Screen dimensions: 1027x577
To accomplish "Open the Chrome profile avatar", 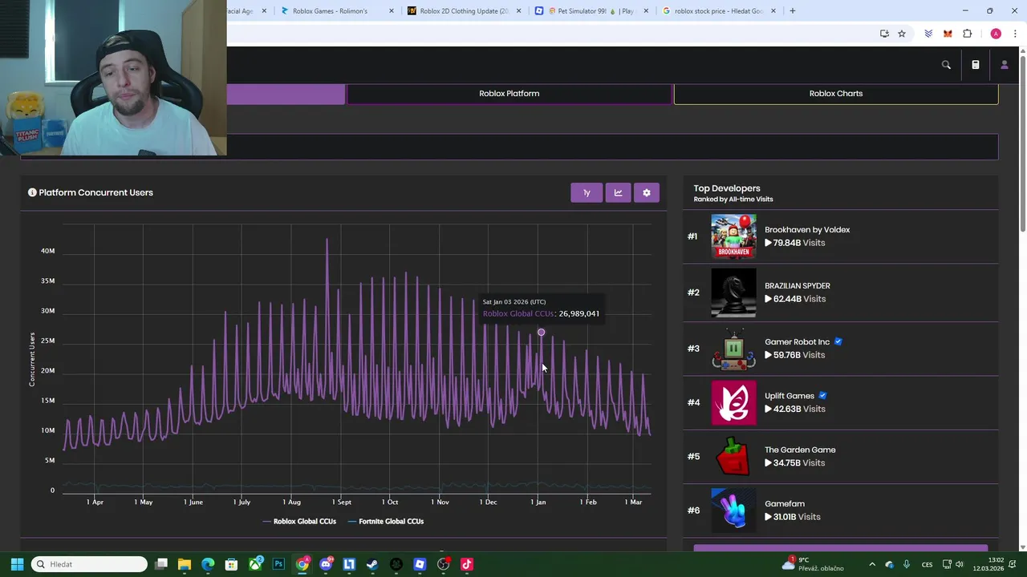I will coord(996,34).
